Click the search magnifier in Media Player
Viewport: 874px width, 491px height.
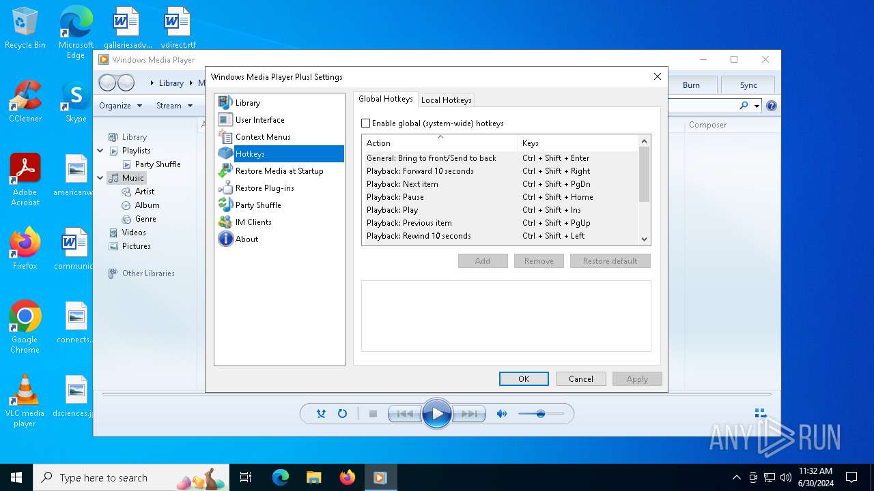(x=744, y=106)
